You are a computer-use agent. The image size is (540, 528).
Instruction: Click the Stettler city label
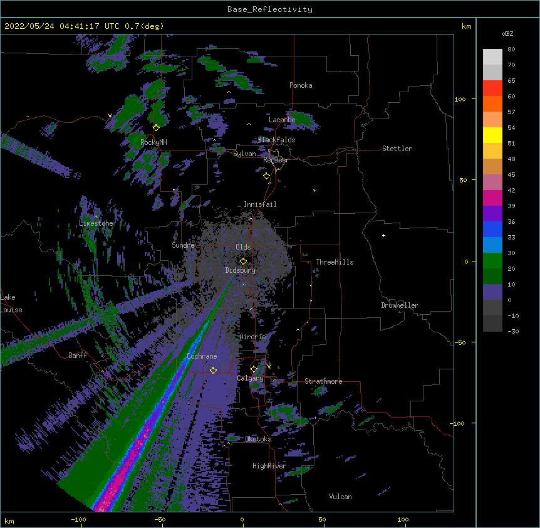click(x=397, y=149)
